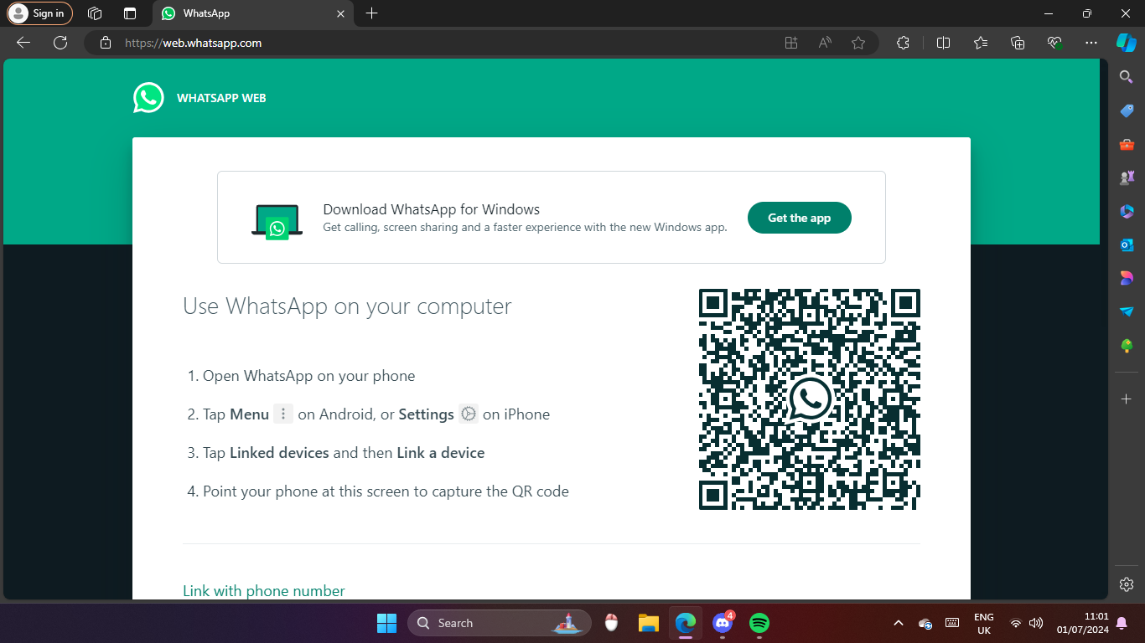The height and width of the screenshot is (643, 1145).
Task: Open the Extensions puzzle icon
Action: [x=903, y=43]
